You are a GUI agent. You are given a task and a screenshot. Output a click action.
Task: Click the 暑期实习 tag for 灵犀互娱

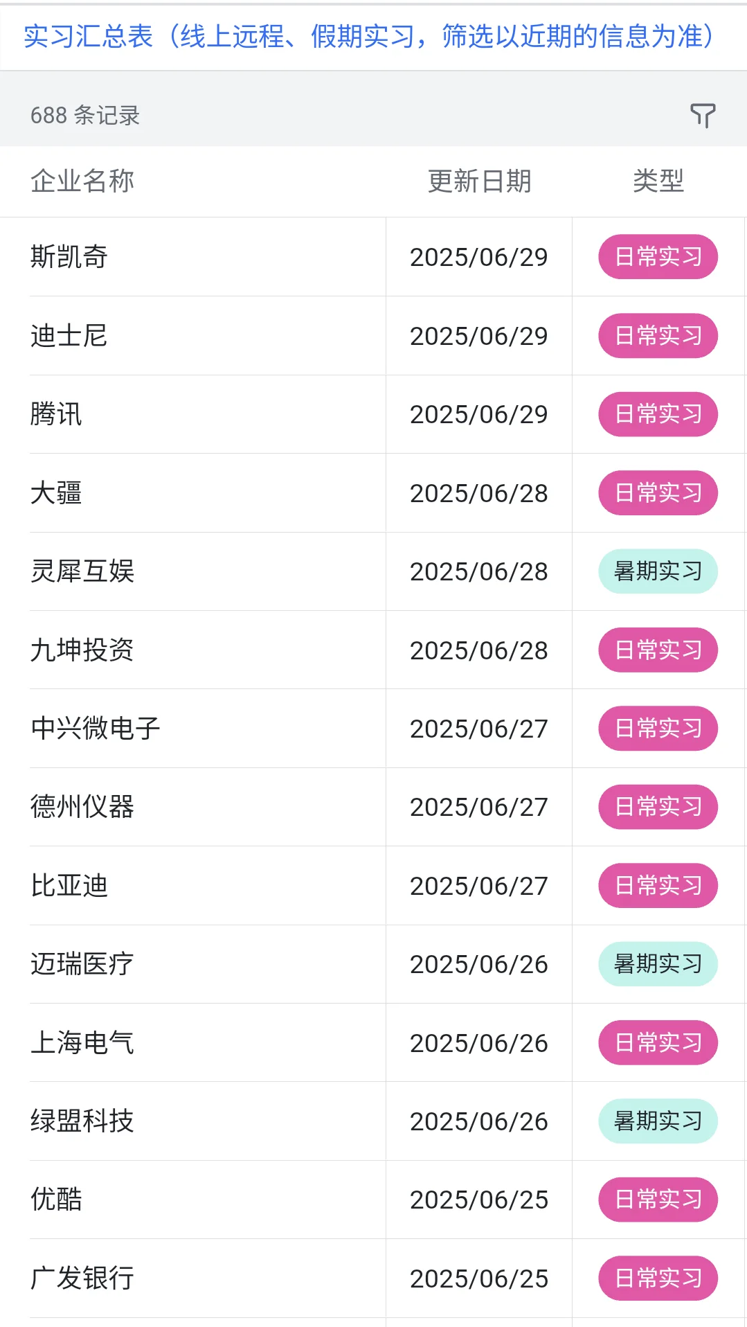coord(658,571)
